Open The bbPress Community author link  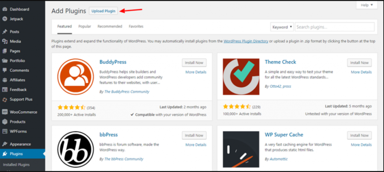tap(124, 159)
